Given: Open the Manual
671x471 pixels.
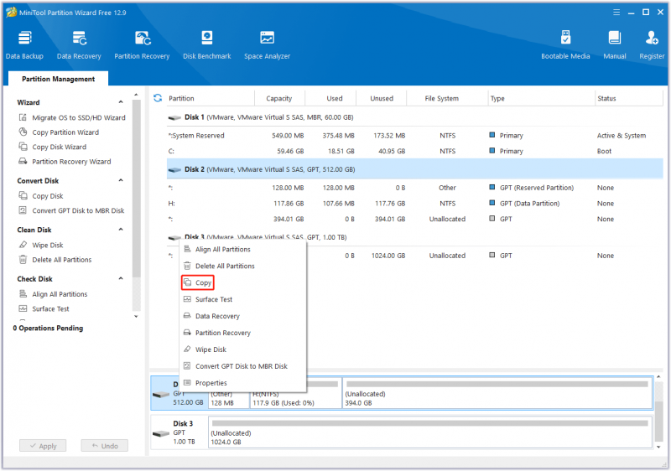Looking at the screenshot, I should 615,44.
